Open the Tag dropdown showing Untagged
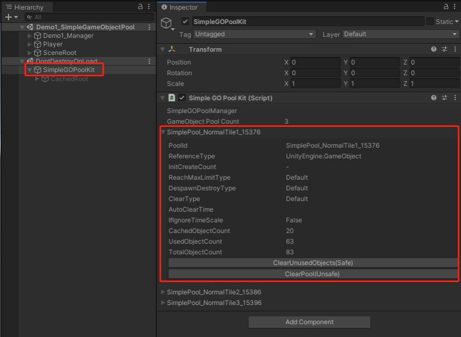The image size is (461, 337). coord(255,34)
